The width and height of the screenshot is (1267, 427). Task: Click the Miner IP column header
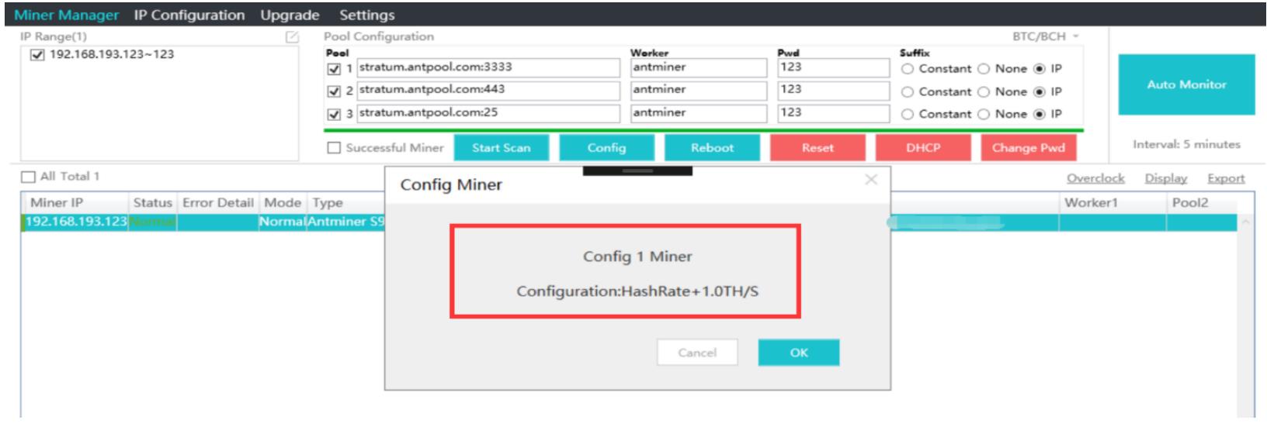(75, 202)
